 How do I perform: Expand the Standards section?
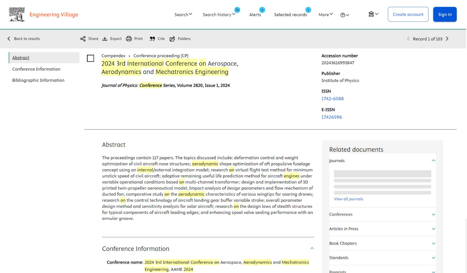(x=433, y=258)
